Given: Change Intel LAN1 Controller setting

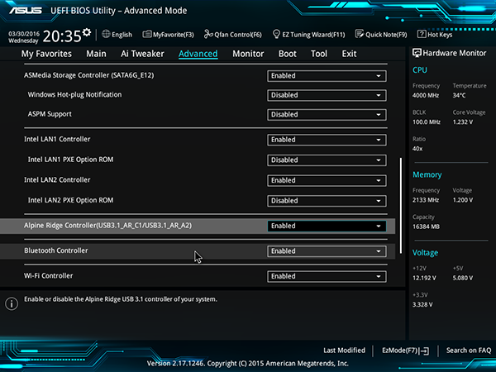Looking at the screenshot, I should pos(327,140).
